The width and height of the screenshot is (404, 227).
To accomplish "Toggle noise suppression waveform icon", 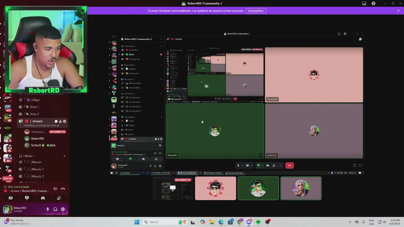I will [x=55, y=189].
